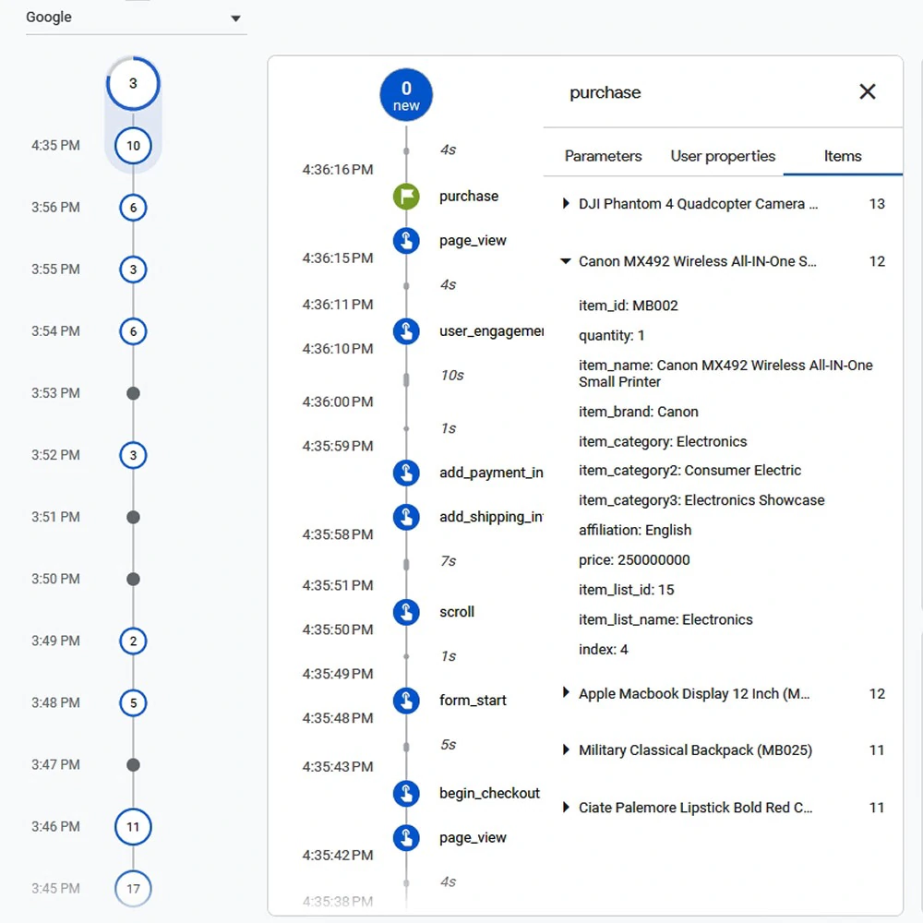Select the 3:55 PM minute bubble
The width and height of the screenshot is (923, 923).
tap(133, 270)
